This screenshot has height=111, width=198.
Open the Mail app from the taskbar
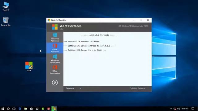(37, 109)
